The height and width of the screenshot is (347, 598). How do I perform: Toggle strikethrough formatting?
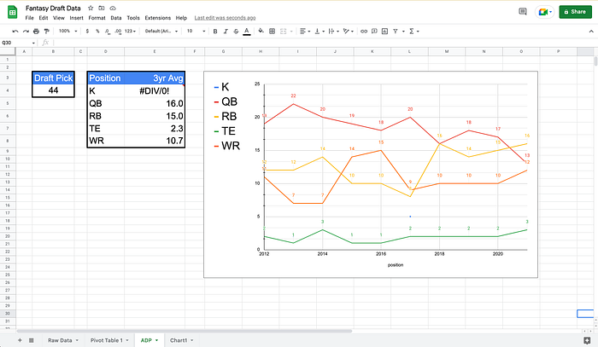tap(236, 32)
